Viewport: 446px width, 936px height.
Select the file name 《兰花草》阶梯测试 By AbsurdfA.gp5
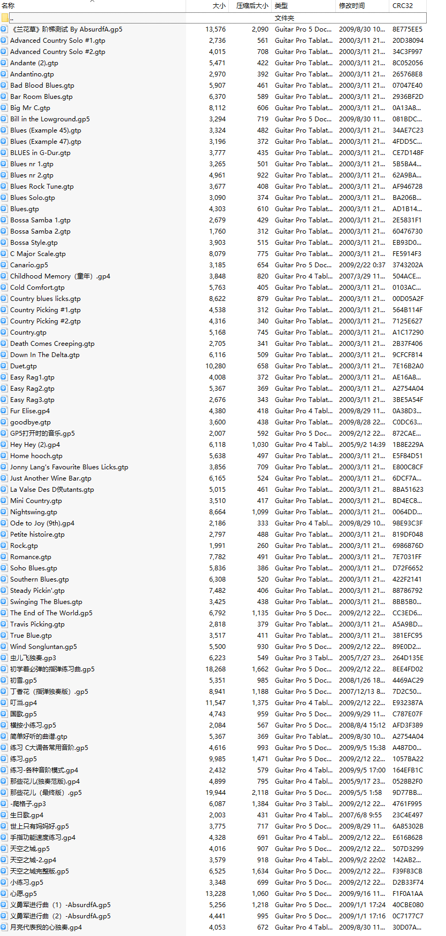[x=66, y=29]
